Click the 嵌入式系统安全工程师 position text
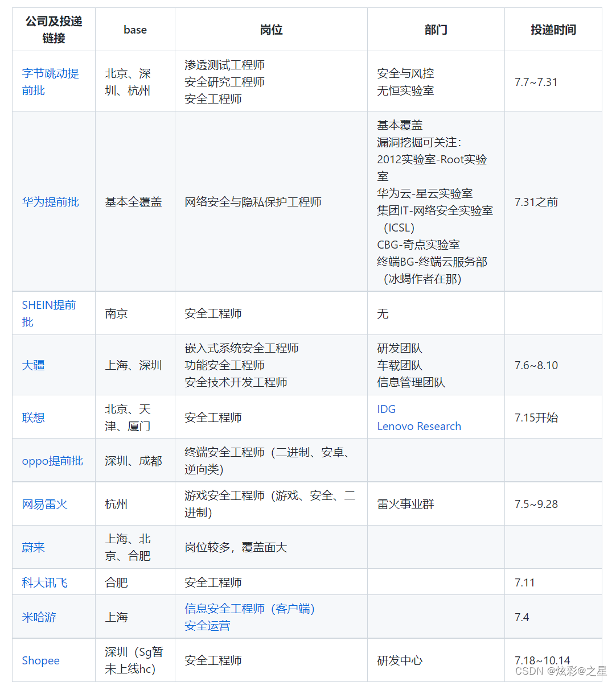 pyautogui.click(x=241, y=348)
